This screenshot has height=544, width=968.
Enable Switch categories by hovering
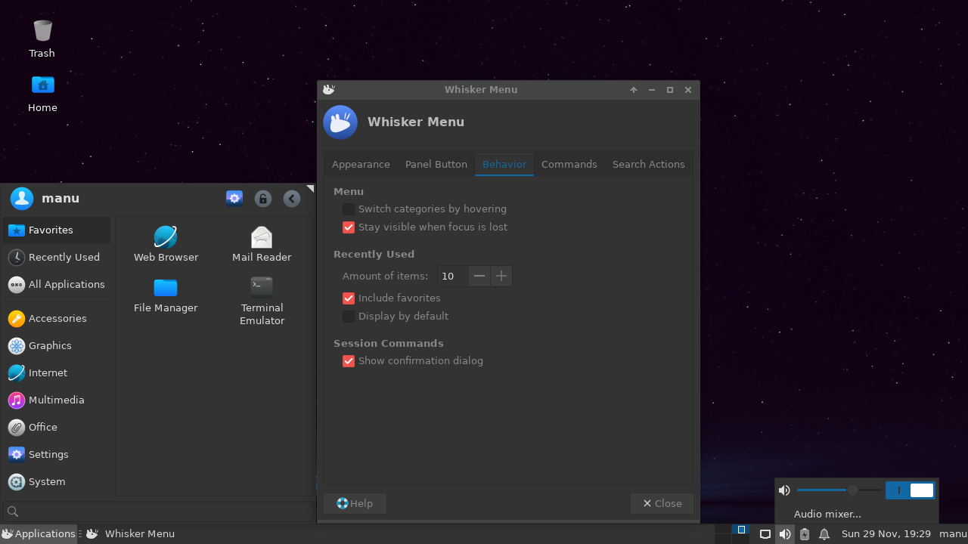(x=349, y=209)
